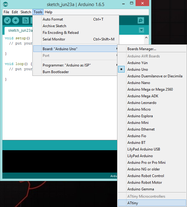Viewport: 187px width, 207px height.
Task: Choose Arduino Ethernet board
Action: click(152, 129)
